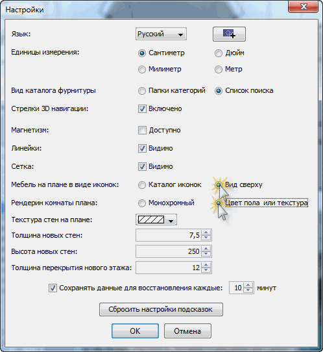Choose the Милиметр unit option
Image resolution: width=323 pixels, height=352 pixels.
click(x=142, y=69)
